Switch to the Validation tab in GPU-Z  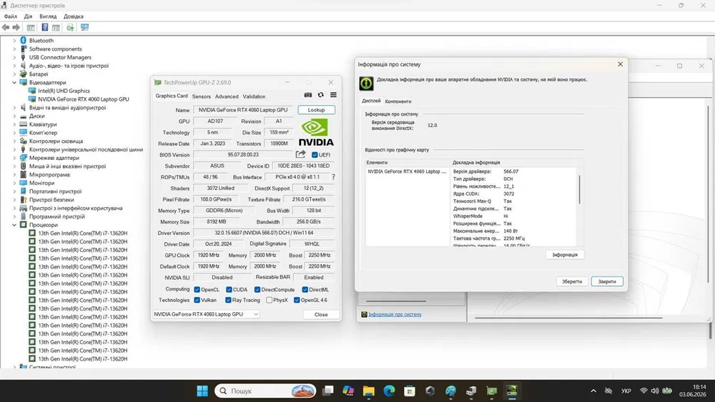click(254, 96)
